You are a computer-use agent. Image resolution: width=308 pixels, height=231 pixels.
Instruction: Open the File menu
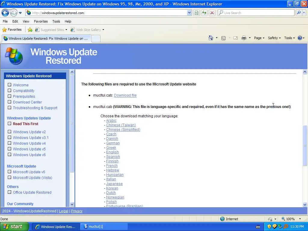5,21
